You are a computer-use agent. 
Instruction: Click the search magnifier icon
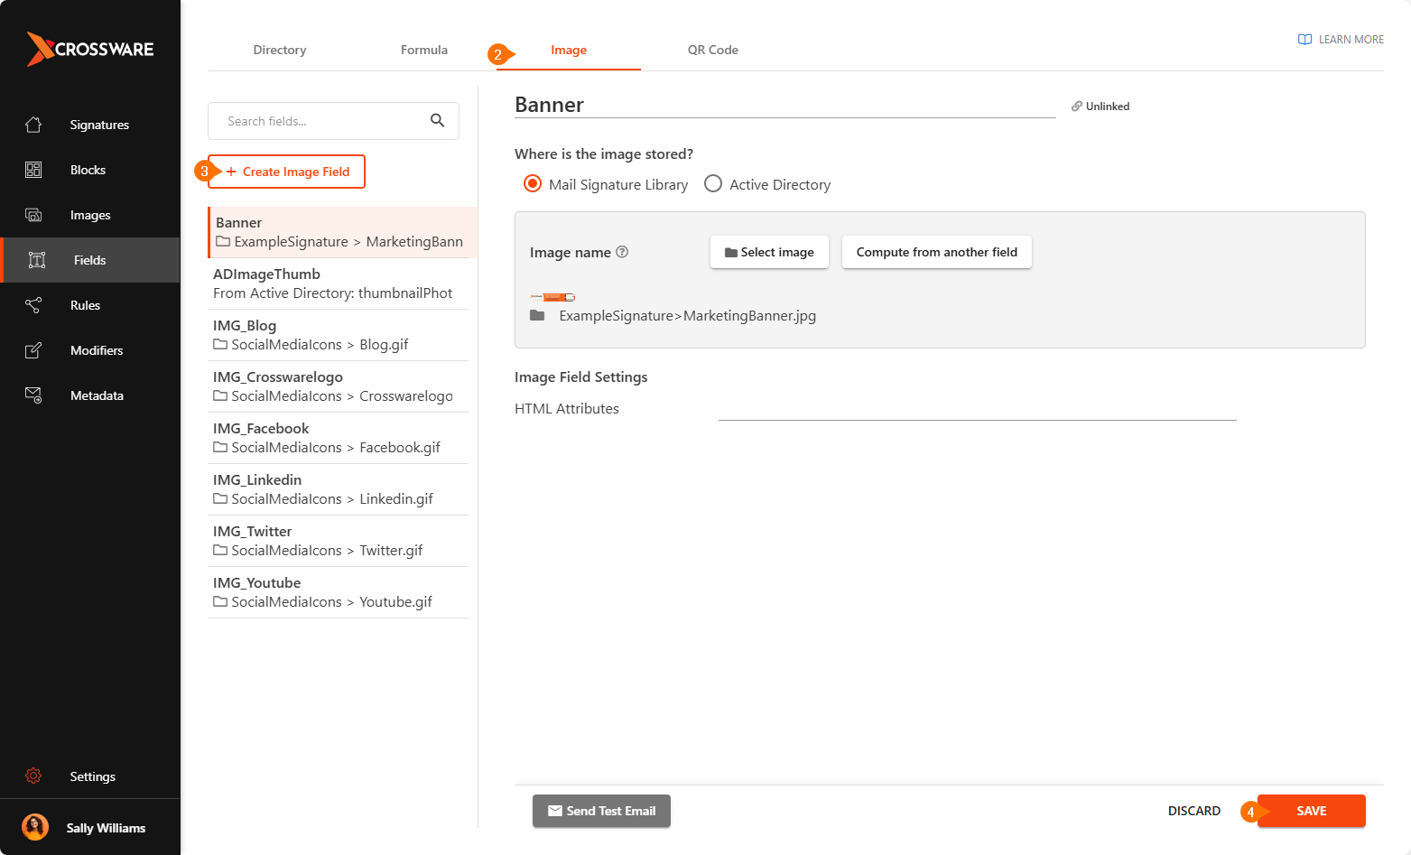(437, 121)
